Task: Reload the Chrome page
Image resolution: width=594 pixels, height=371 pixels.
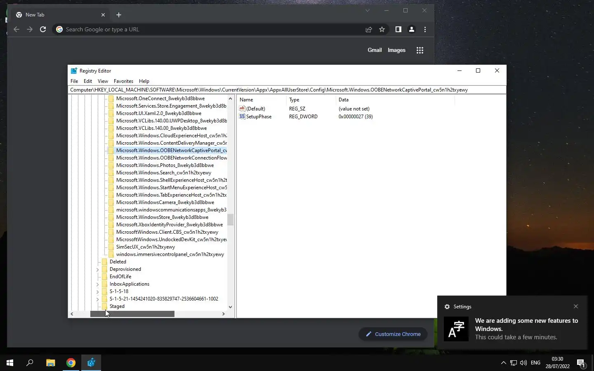Action: 43,29
